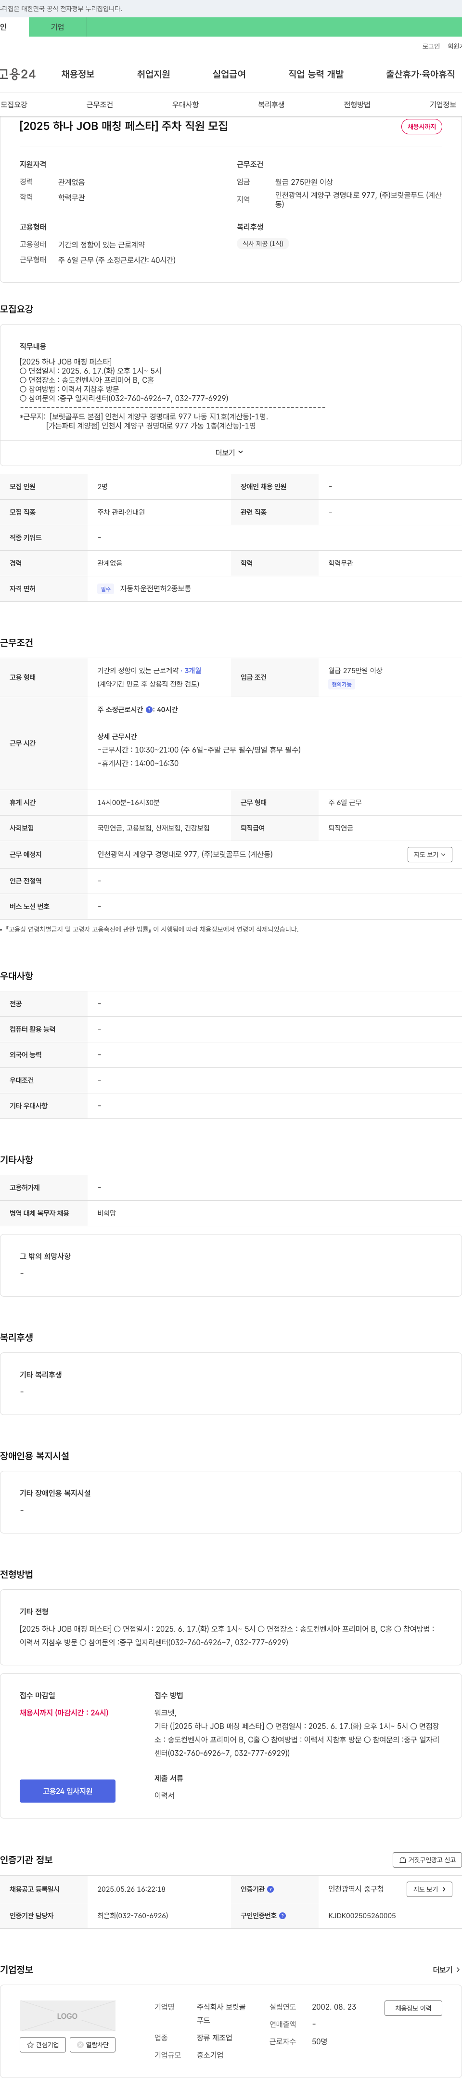
Task: Open the 출산휴가·육아휴직 menu
Action: [420, 74]
